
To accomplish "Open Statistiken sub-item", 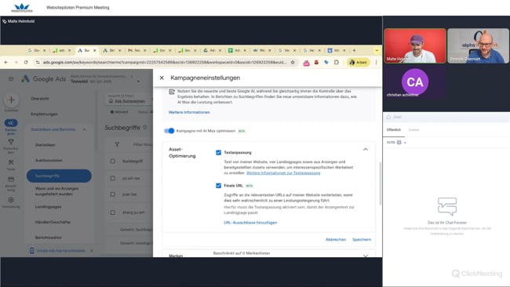I will 45,145.
